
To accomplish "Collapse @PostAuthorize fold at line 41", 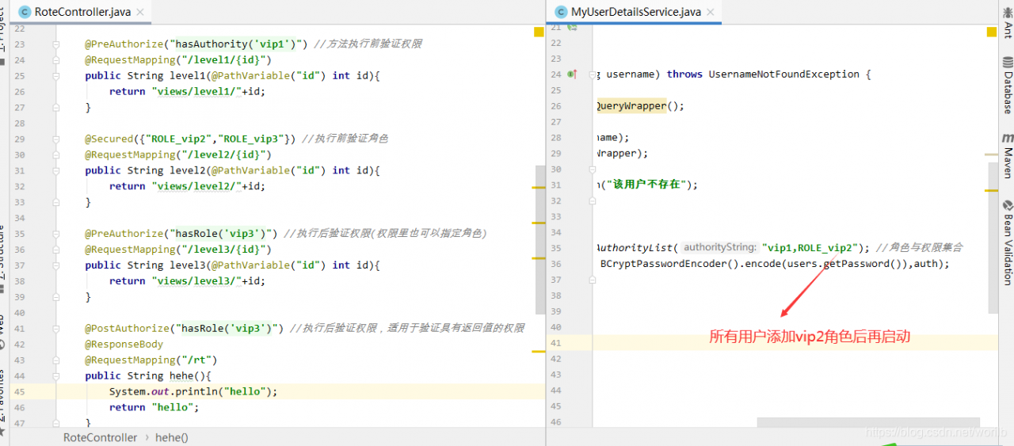I will [x=56, y=329].
